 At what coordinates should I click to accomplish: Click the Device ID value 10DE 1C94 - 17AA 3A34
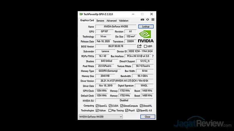141,51
